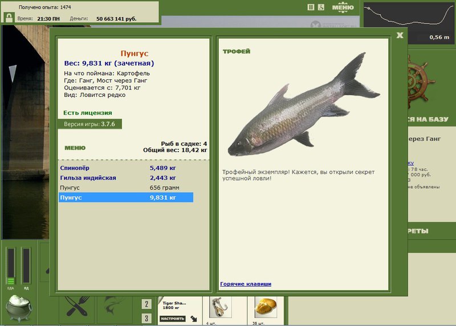Click the Вид: Ловится редко line
Image resolution: width=456 pixels, height=326 pixels.
tap(95, 95)
